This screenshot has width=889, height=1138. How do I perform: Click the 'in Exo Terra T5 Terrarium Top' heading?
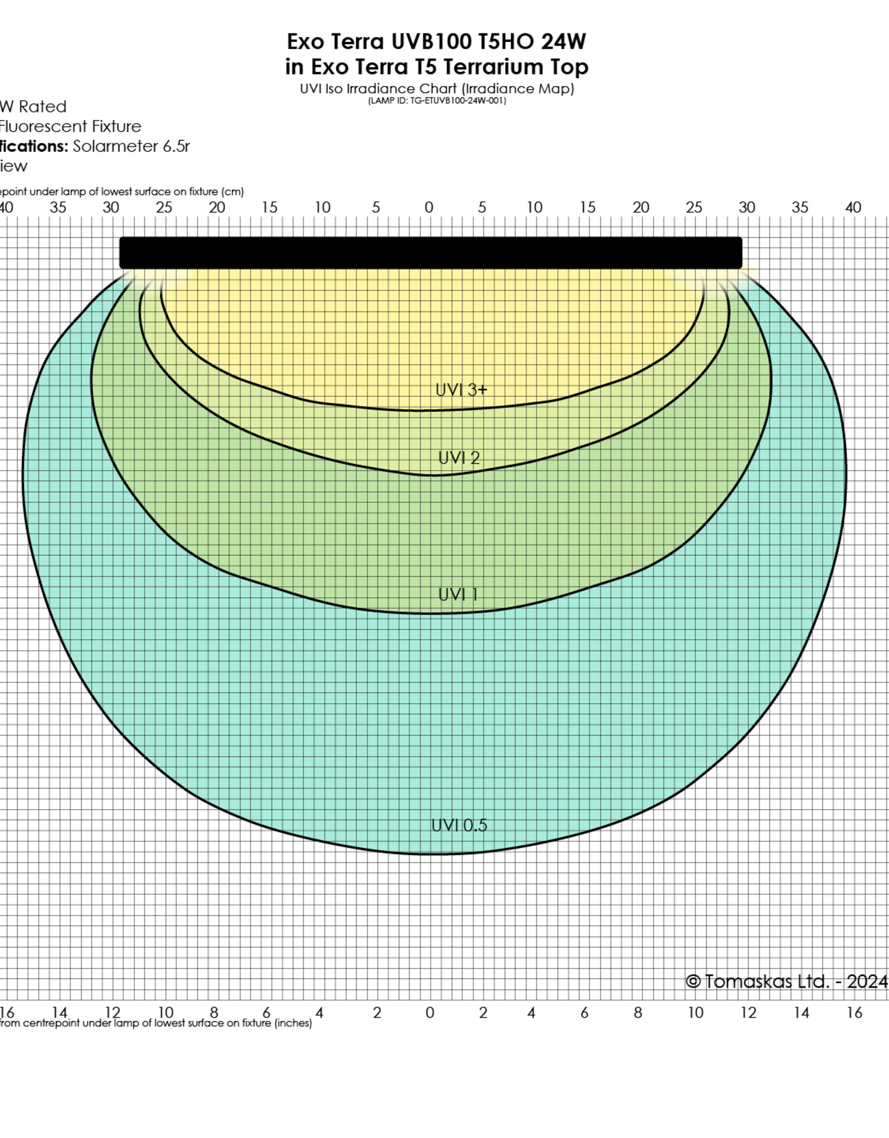(436, 67)
